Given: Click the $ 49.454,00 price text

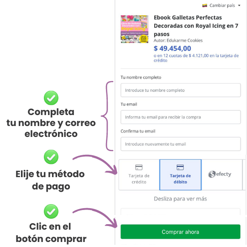Looking at the screenshot, I should click(x=172, y=48).
